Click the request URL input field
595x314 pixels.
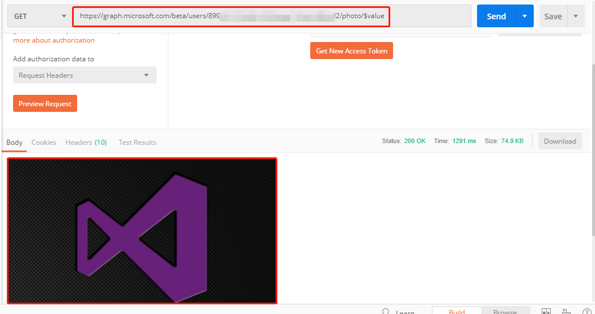click(271, 16)
